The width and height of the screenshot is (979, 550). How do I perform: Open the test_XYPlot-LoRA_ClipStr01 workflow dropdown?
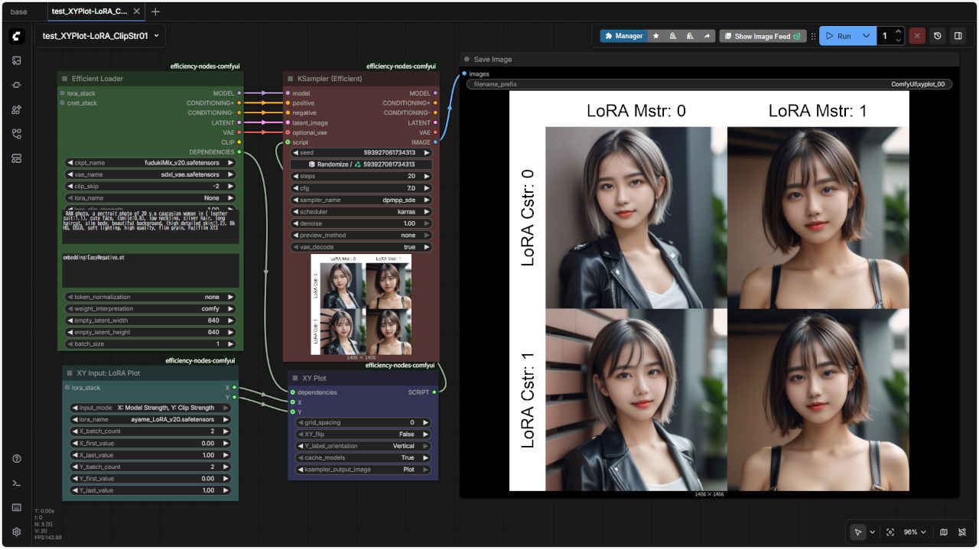pos(100,36)
